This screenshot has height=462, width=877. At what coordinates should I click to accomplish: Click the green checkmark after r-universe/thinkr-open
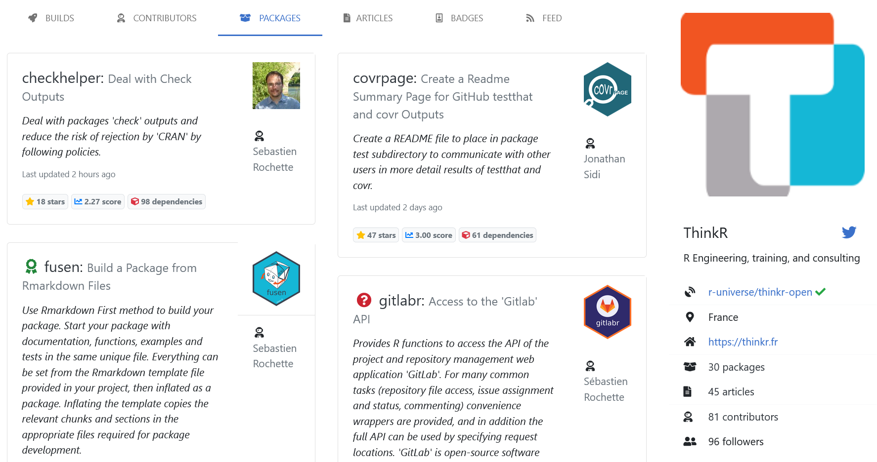coord(821,291)
